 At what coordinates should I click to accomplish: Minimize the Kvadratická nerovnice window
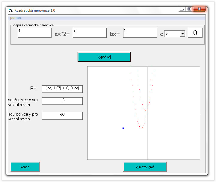click(182, 9)
